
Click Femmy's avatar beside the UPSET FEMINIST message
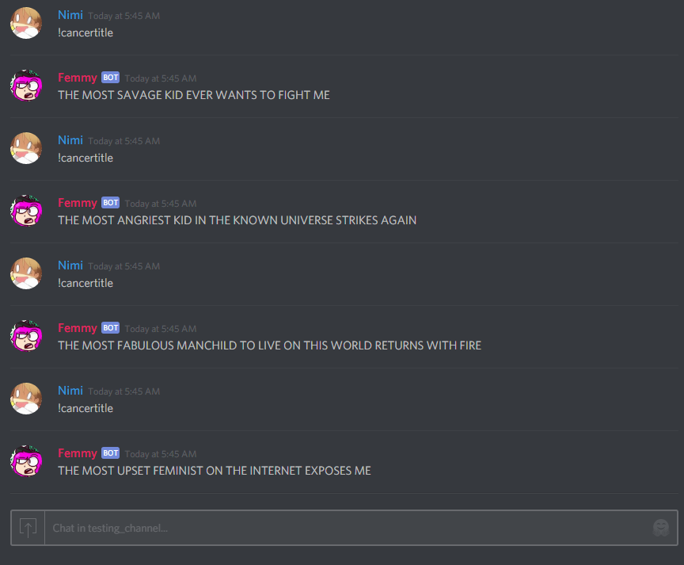pyautogui.click(x=26, y=461)
